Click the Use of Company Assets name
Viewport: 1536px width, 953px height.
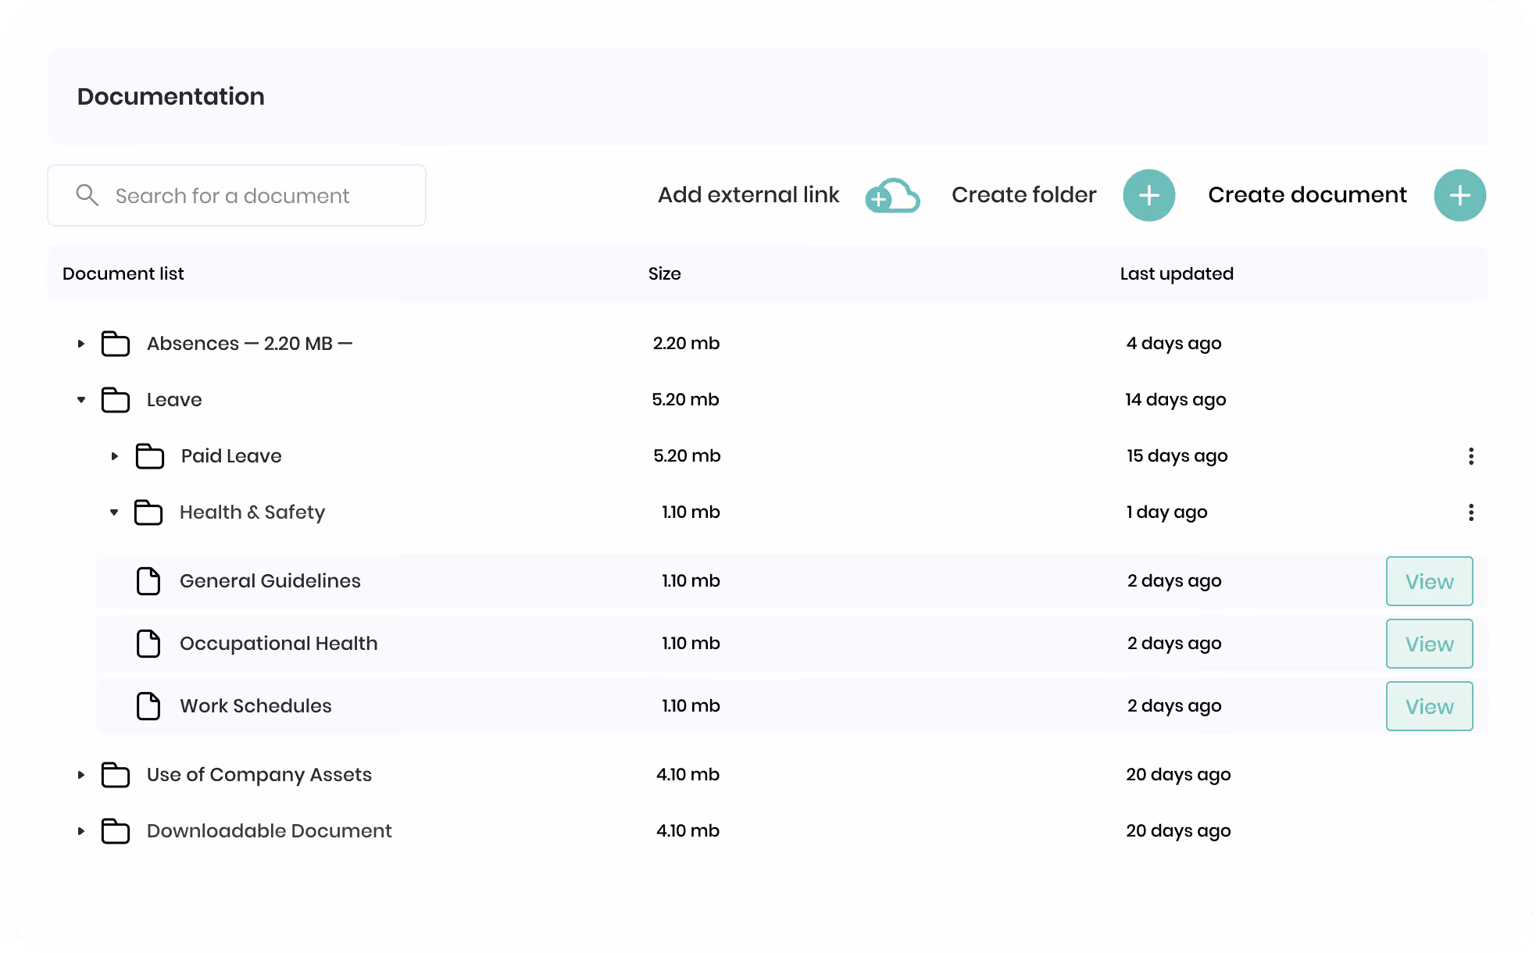259,775
